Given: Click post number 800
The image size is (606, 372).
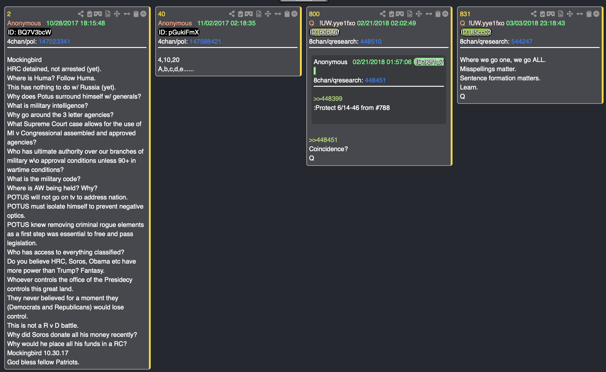Looking at the screenshot, I should [314, 14].
